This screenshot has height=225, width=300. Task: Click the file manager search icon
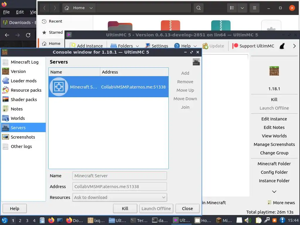(198, 8)
